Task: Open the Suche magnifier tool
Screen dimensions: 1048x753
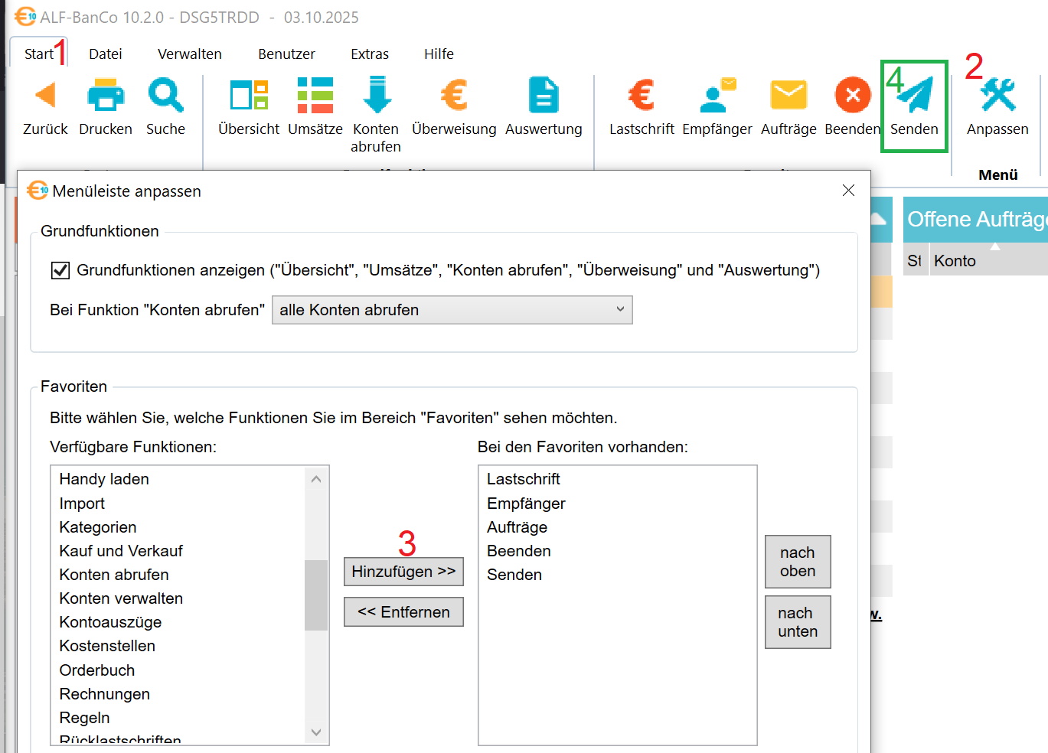Action: tap(165, 96)
